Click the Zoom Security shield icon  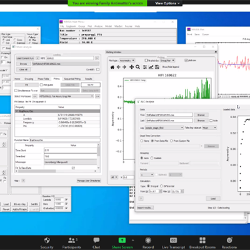(47, 240)
